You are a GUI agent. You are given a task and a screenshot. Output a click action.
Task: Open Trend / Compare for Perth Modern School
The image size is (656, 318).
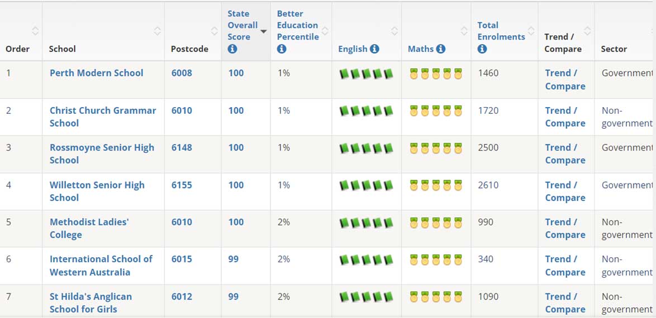coord(565,79)
